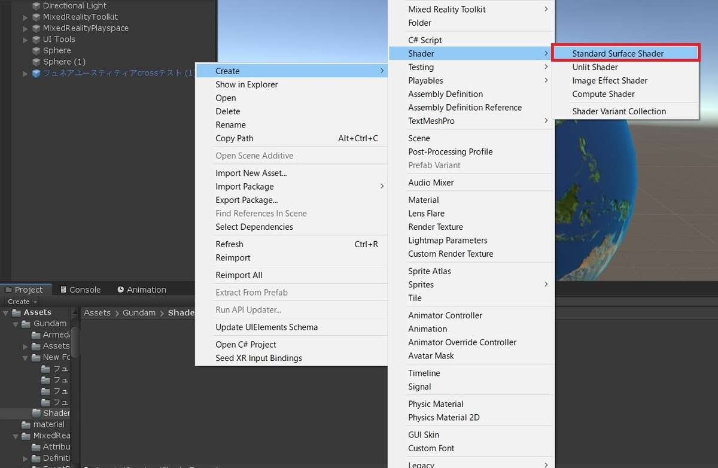Open the Import Package submenu

point(292,186)
